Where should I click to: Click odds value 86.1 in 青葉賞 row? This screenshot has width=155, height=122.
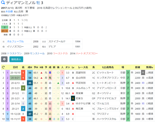[x=67, y=93]
